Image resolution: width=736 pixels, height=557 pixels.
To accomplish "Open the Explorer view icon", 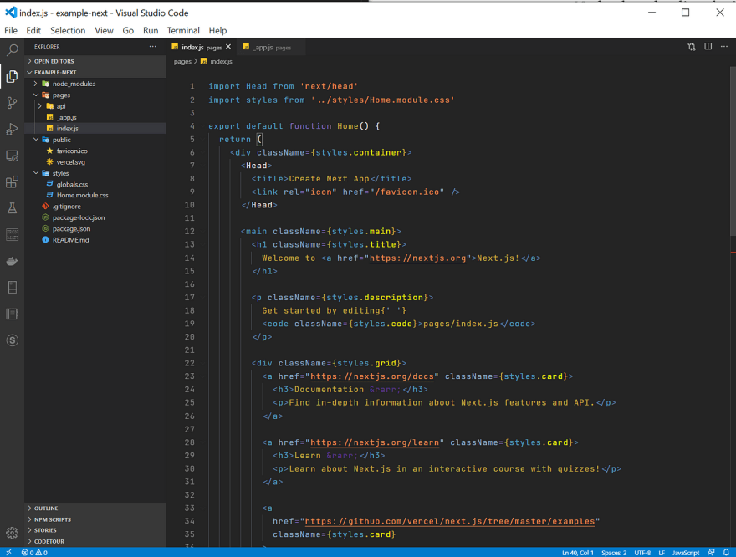I will [13, 76].
